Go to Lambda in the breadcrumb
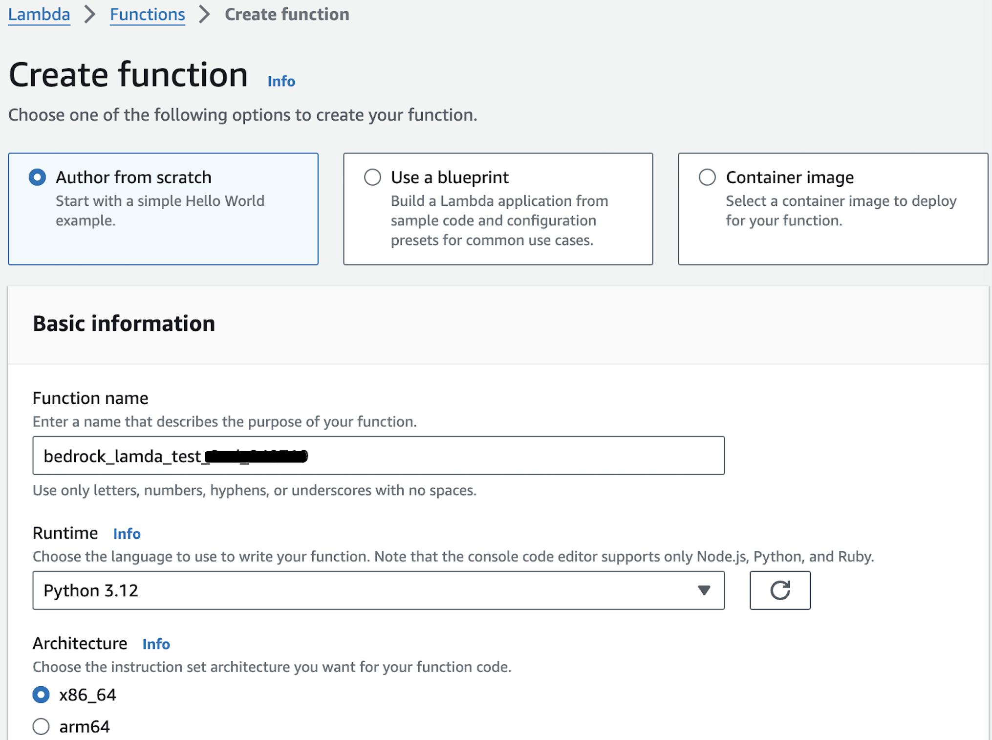 tap(39, 14)
